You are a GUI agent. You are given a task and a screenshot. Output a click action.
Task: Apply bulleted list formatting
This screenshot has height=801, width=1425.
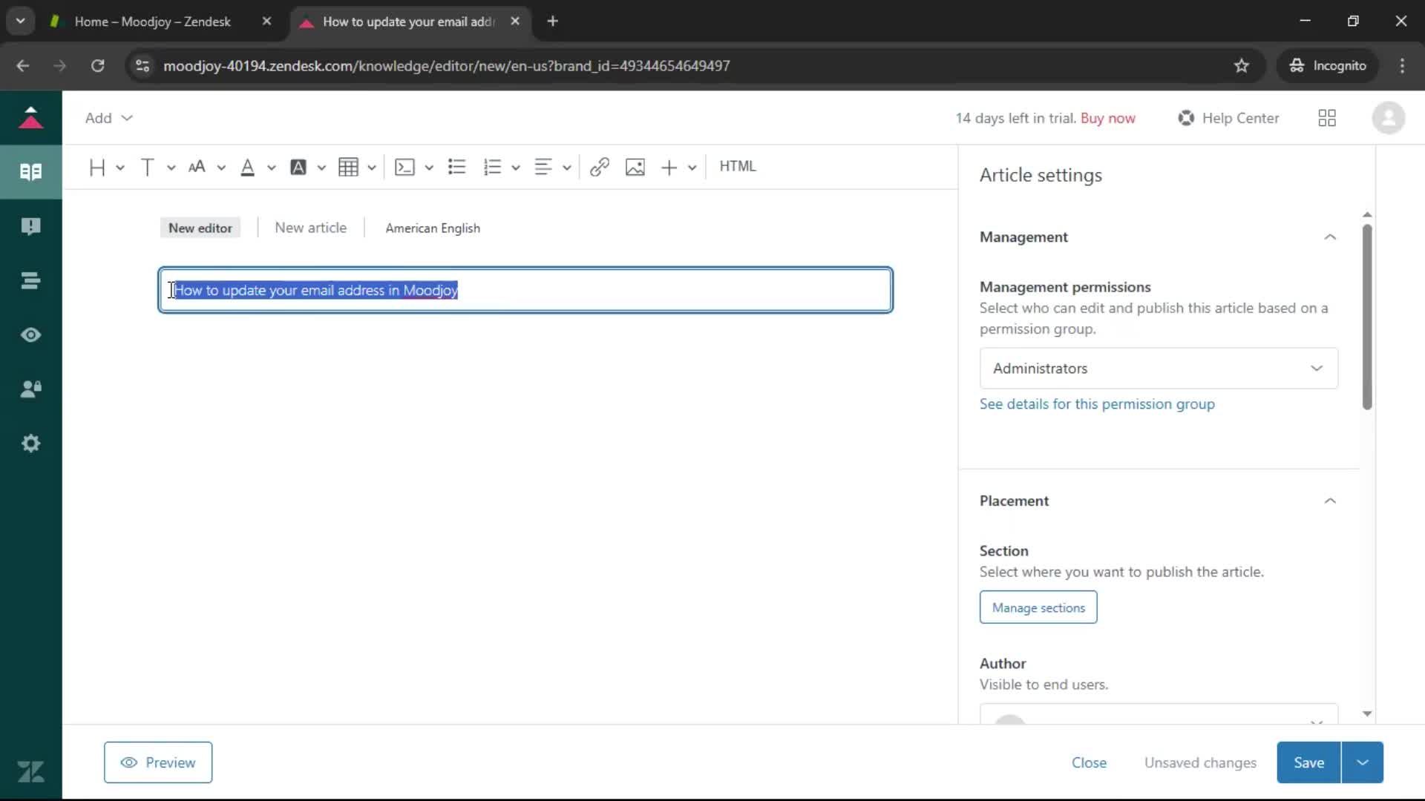[456, 167]
